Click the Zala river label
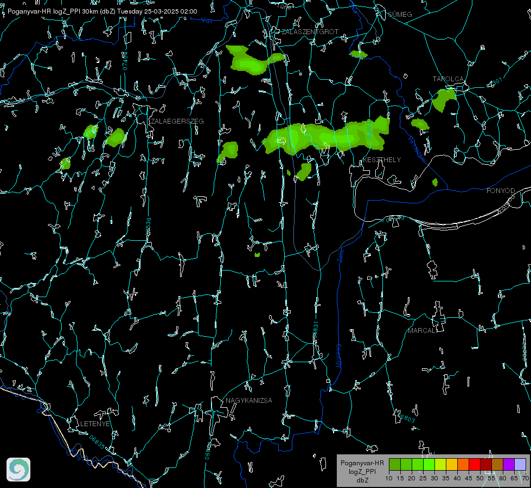 click(340, 255)
